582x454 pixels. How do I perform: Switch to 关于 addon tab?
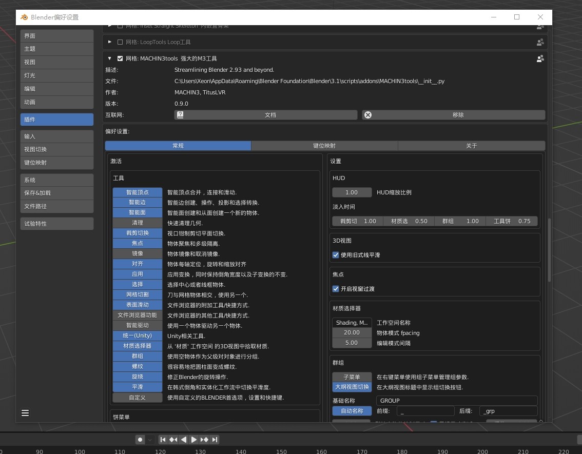[472, 146]
